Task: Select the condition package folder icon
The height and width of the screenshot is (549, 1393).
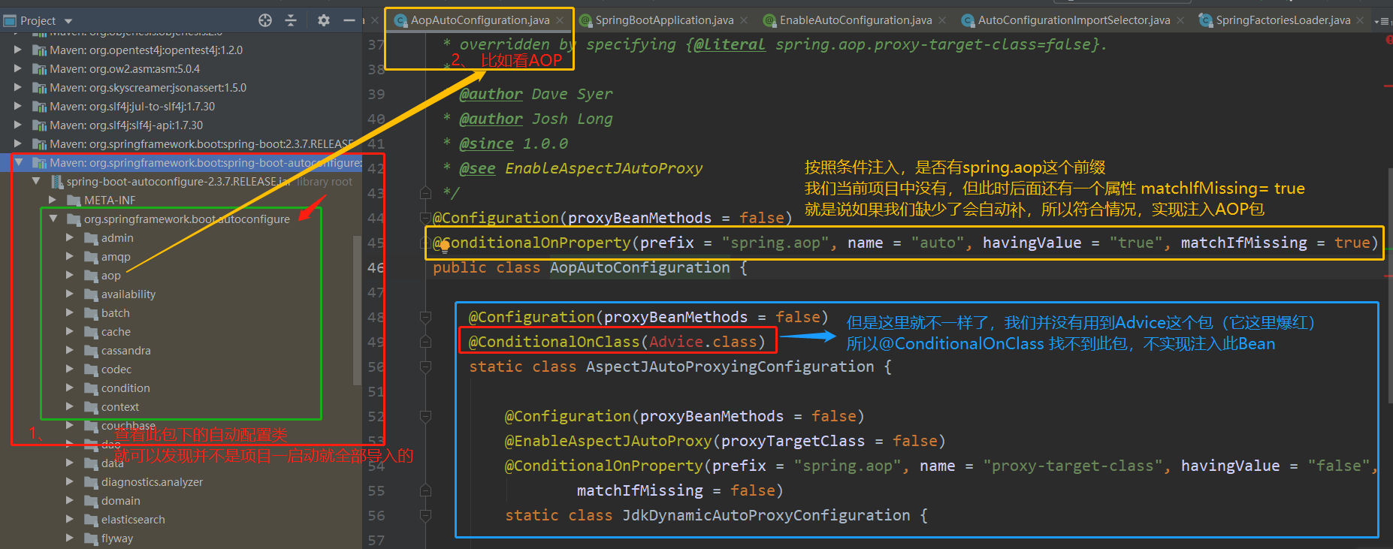Action: coord(91,388)
